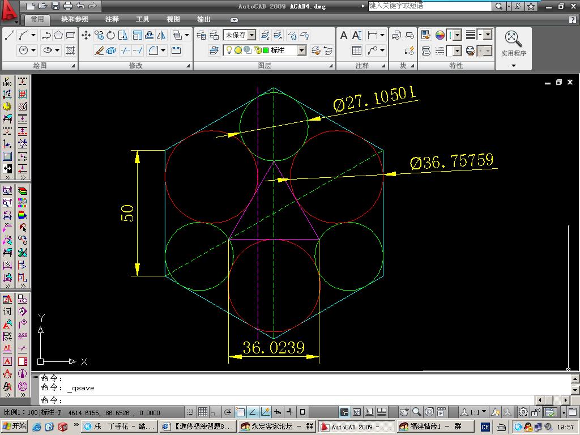Expand the Arc tool dropdown arrow
Viewport: 580px width, 435px height.
(33, 35)
